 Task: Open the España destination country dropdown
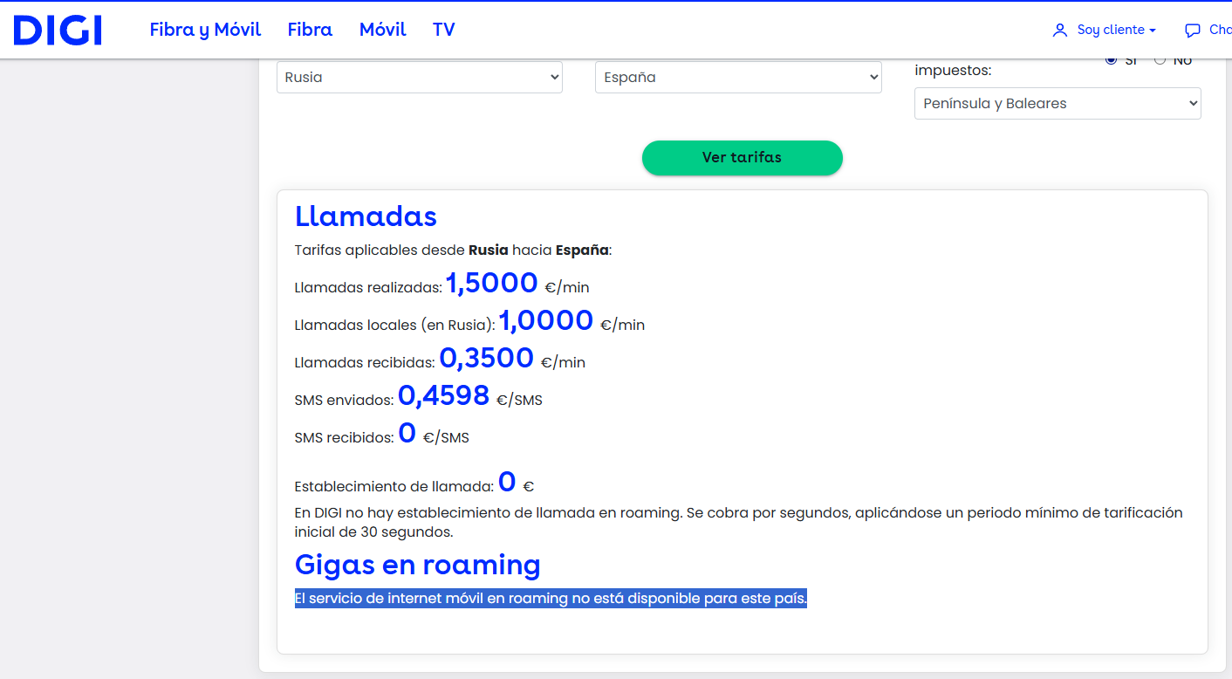pyautogui.click(x=737, y=78)
